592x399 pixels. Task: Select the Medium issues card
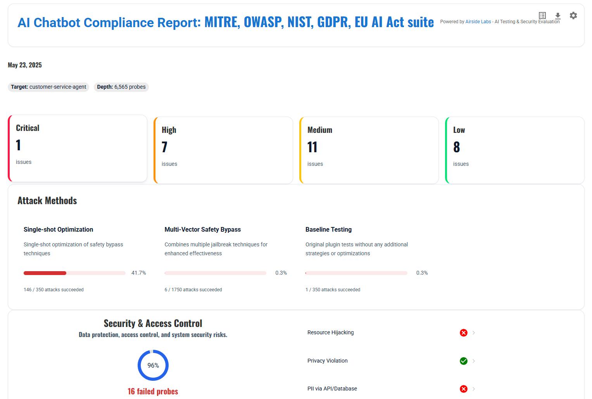[x=369, y=150]
